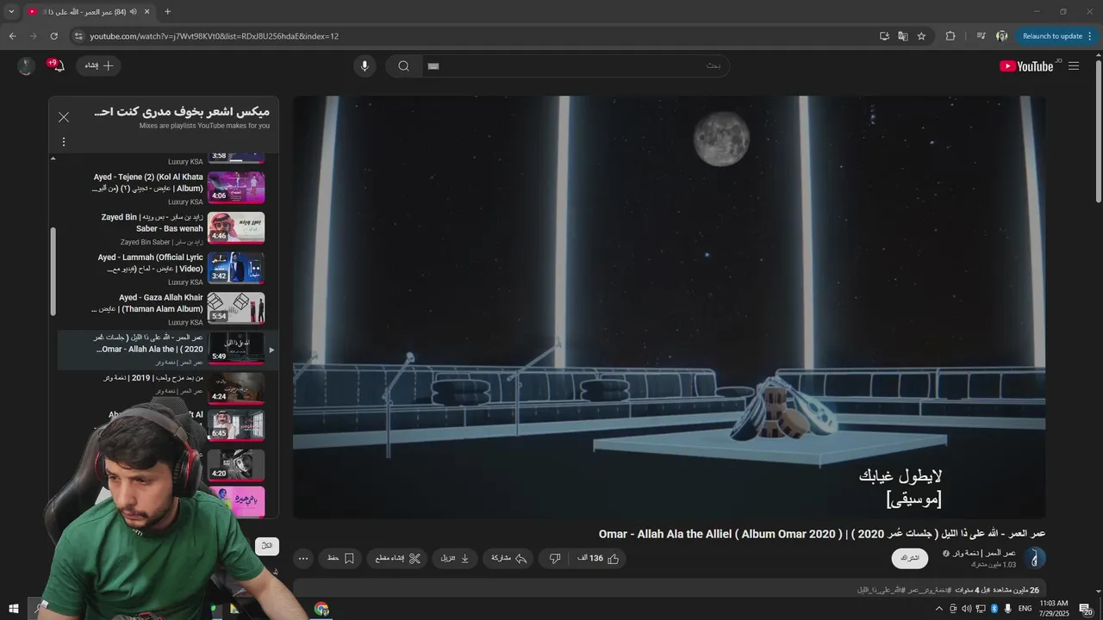The height and width of the screenshot is (620, 1103).
Task: Bookmark this page with star icon
Action: 921,36
